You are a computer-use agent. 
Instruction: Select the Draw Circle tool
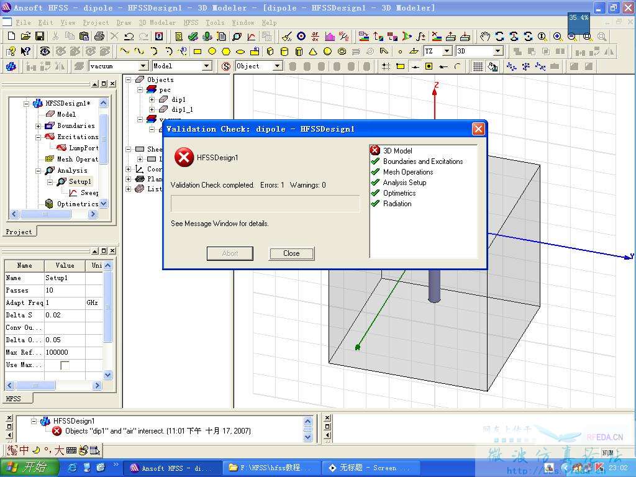(212, 51)
